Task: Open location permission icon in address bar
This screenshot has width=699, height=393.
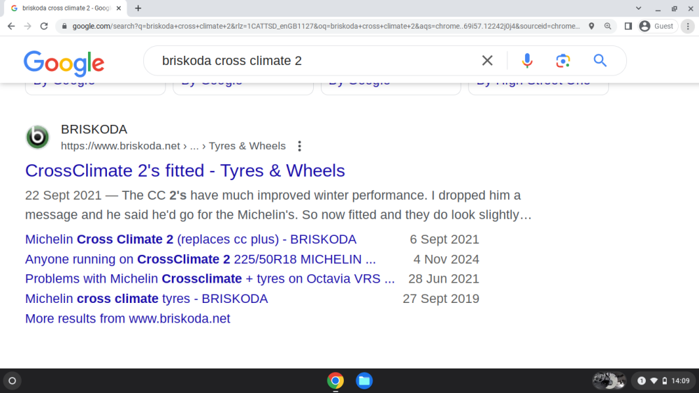Action: tap(591, 27)
